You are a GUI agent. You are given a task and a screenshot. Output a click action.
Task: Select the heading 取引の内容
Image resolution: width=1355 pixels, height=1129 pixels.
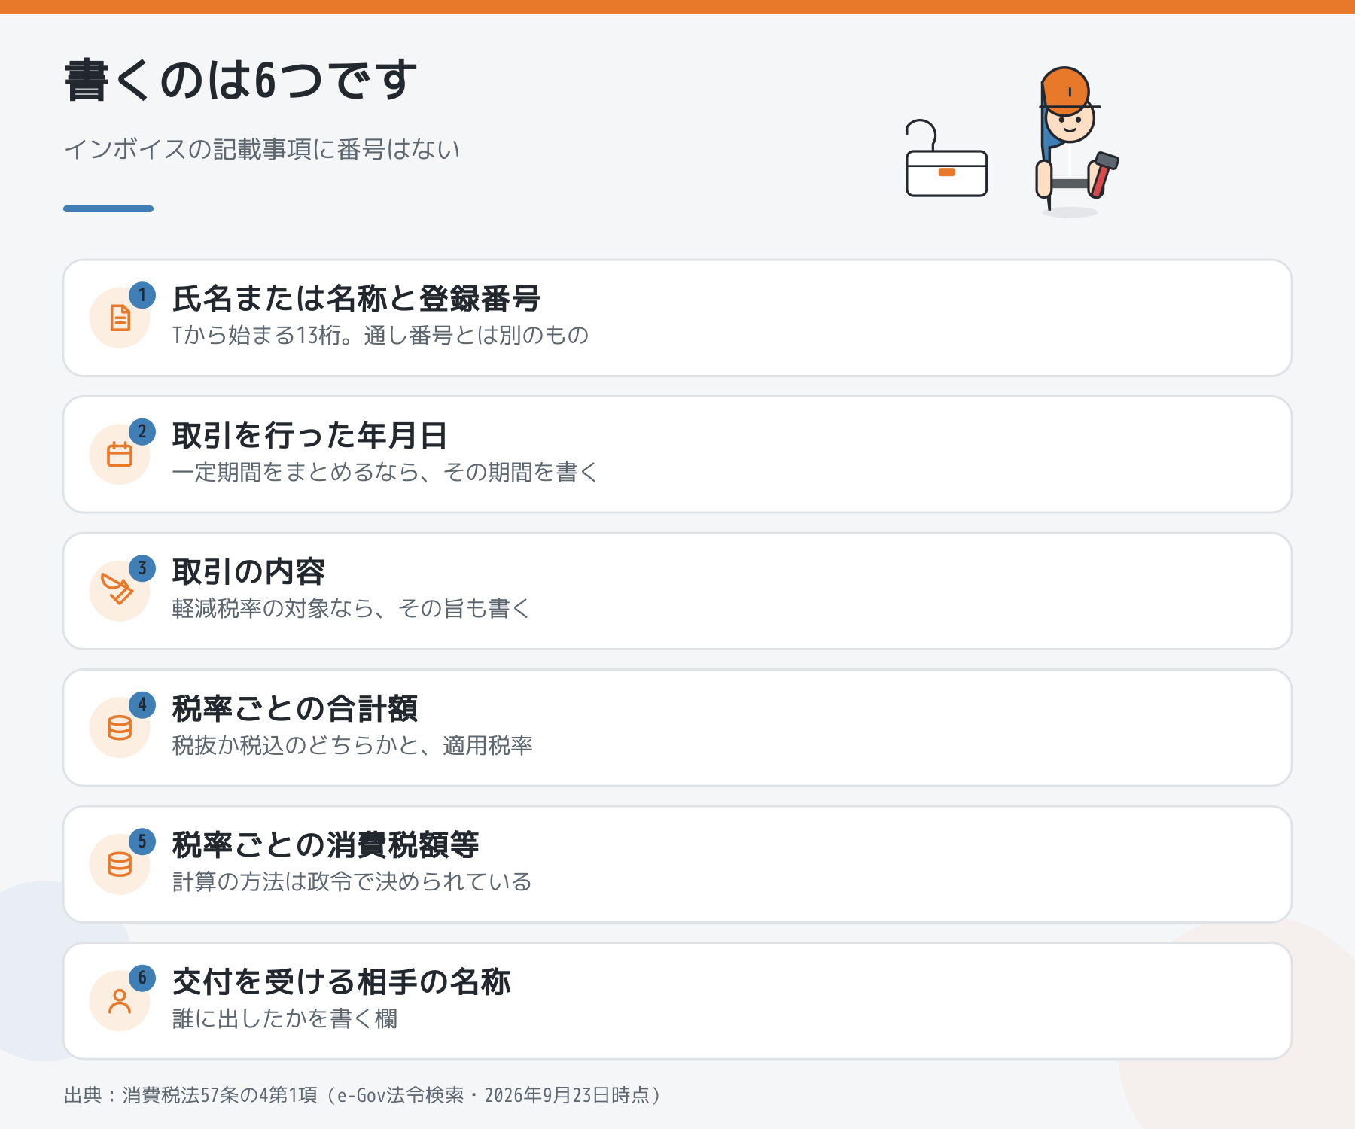(248, 572)
